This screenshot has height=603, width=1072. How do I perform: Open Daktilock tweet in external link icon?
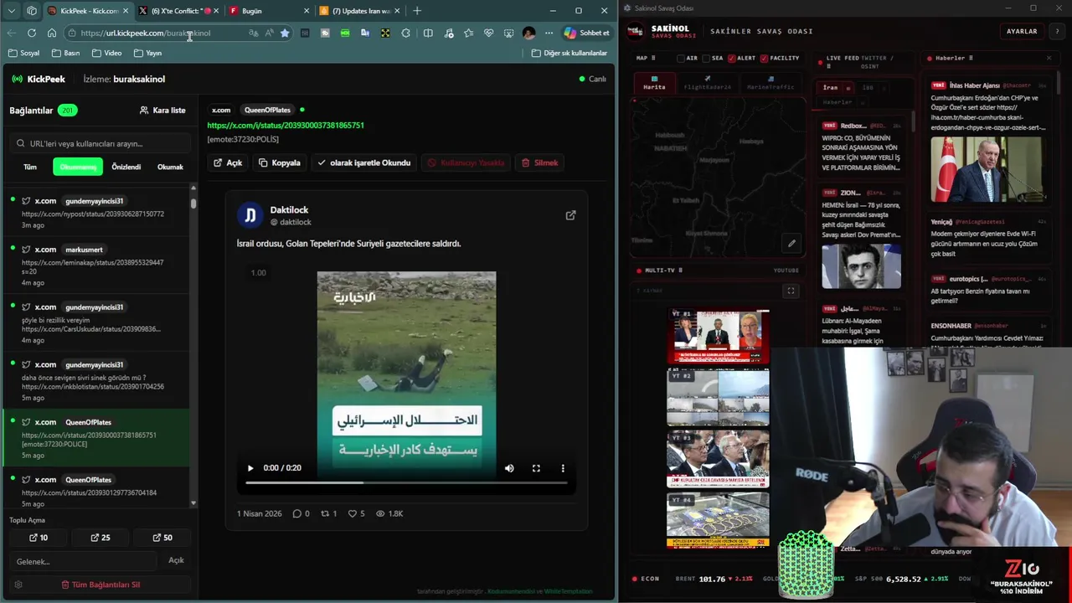pos(570,215)
